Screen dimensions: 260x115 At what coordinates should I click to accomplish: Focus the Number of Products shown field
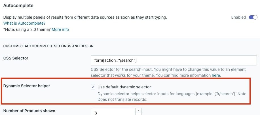point(113,112)
